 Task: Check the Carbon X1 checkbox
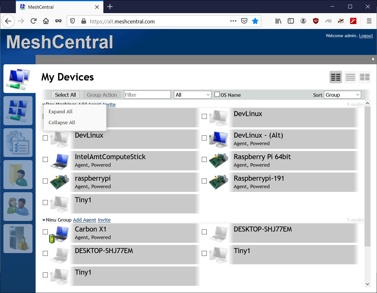[x=45, y=232]
